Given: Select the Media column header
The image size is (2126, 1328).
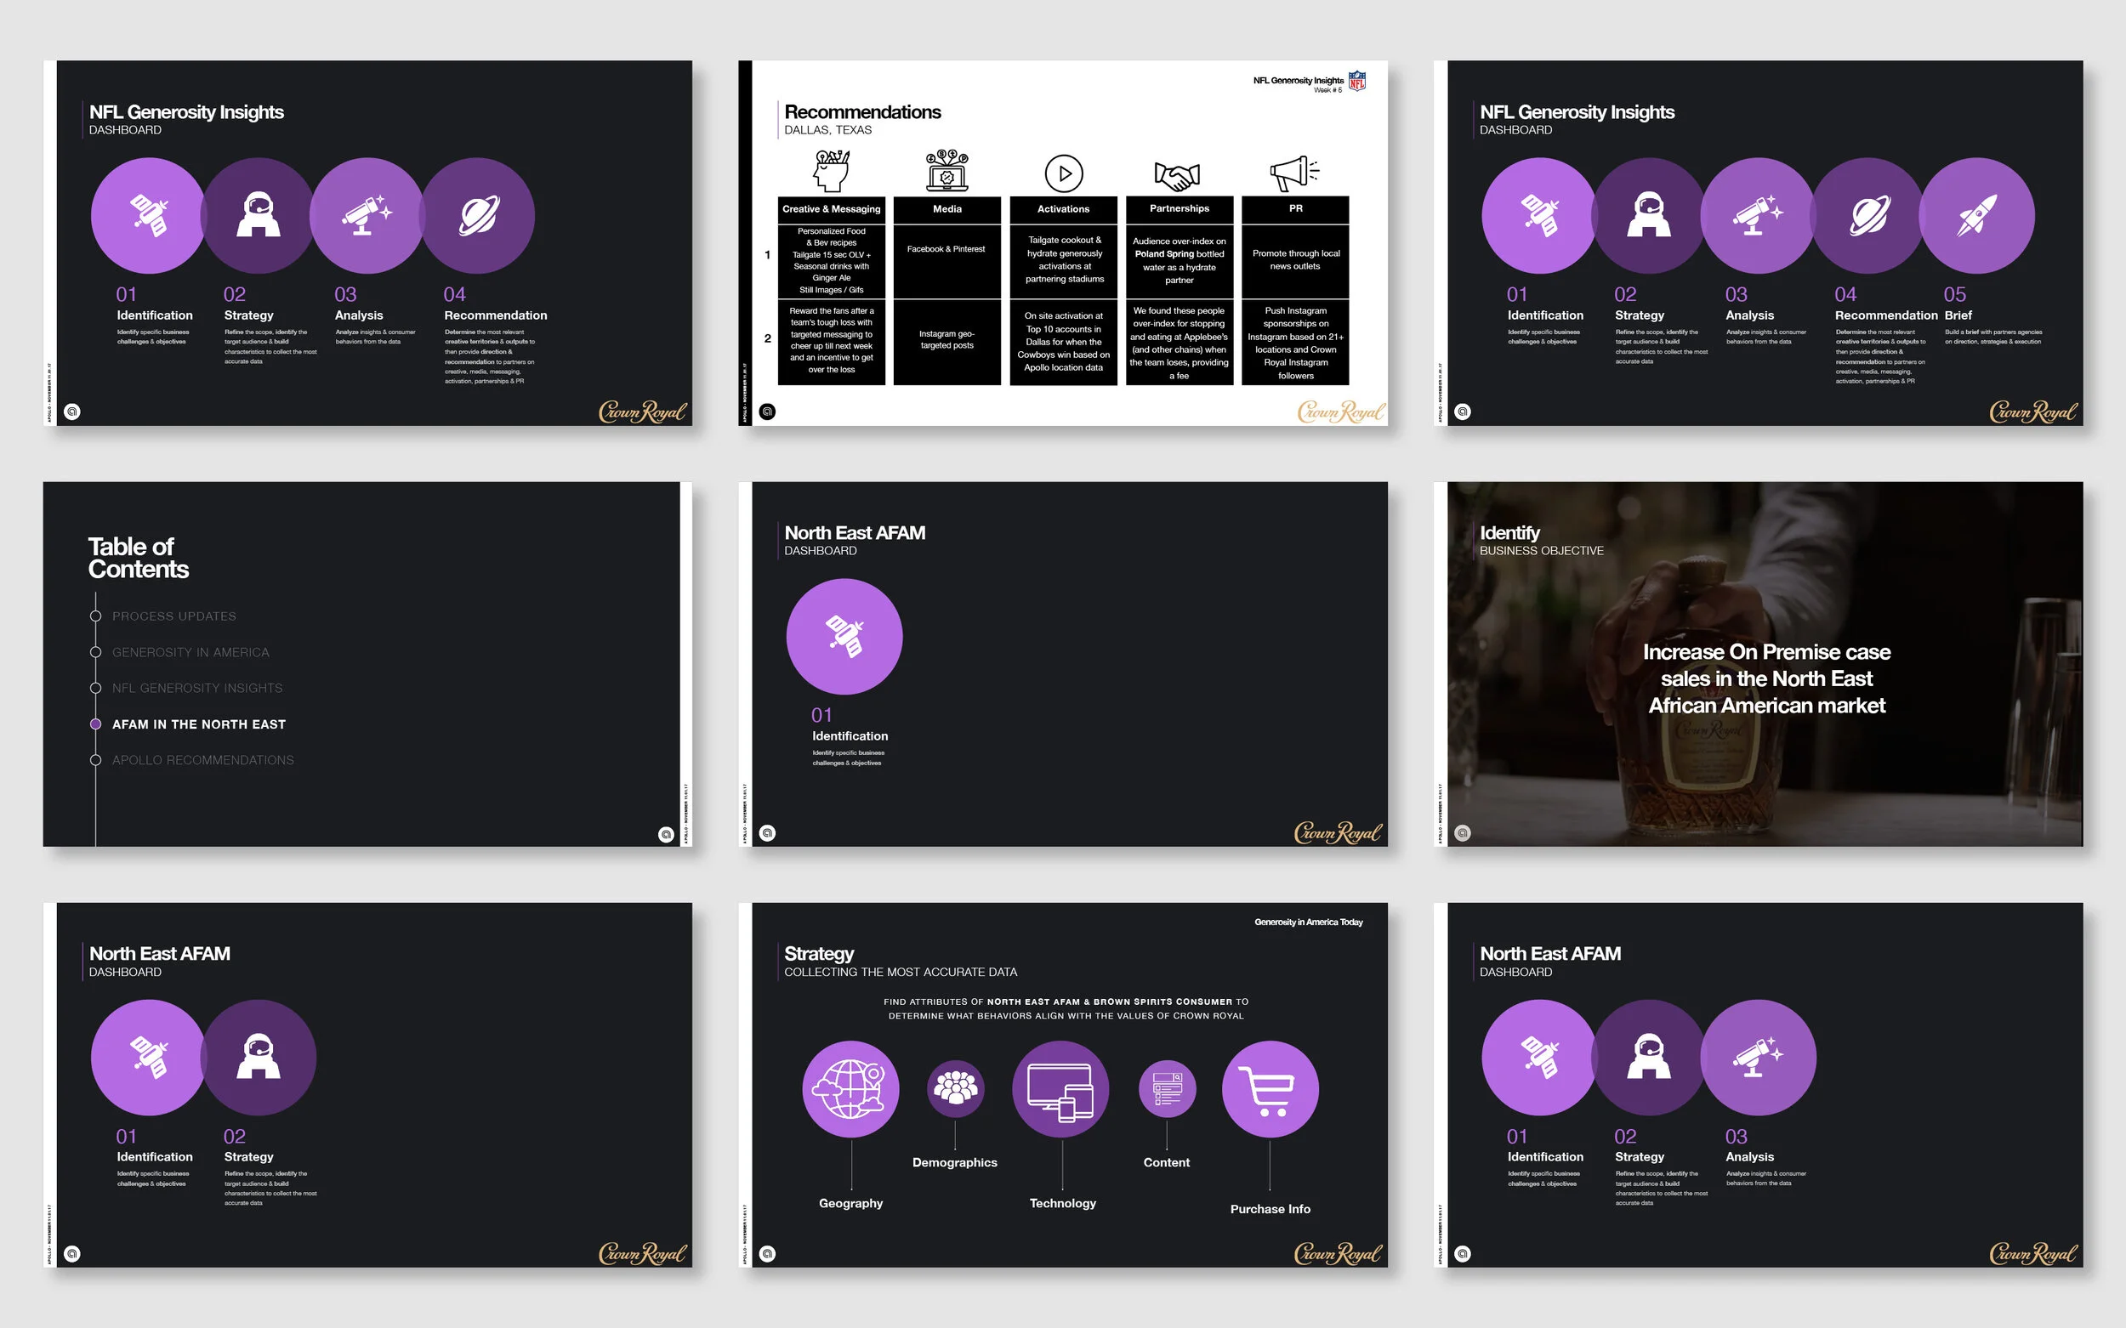Looking at the screenshot, I should (947, 209).
